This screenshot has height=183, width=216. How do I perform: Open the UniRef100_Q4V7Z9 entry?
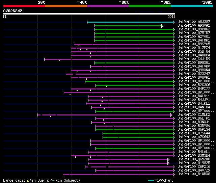point(194,171)
